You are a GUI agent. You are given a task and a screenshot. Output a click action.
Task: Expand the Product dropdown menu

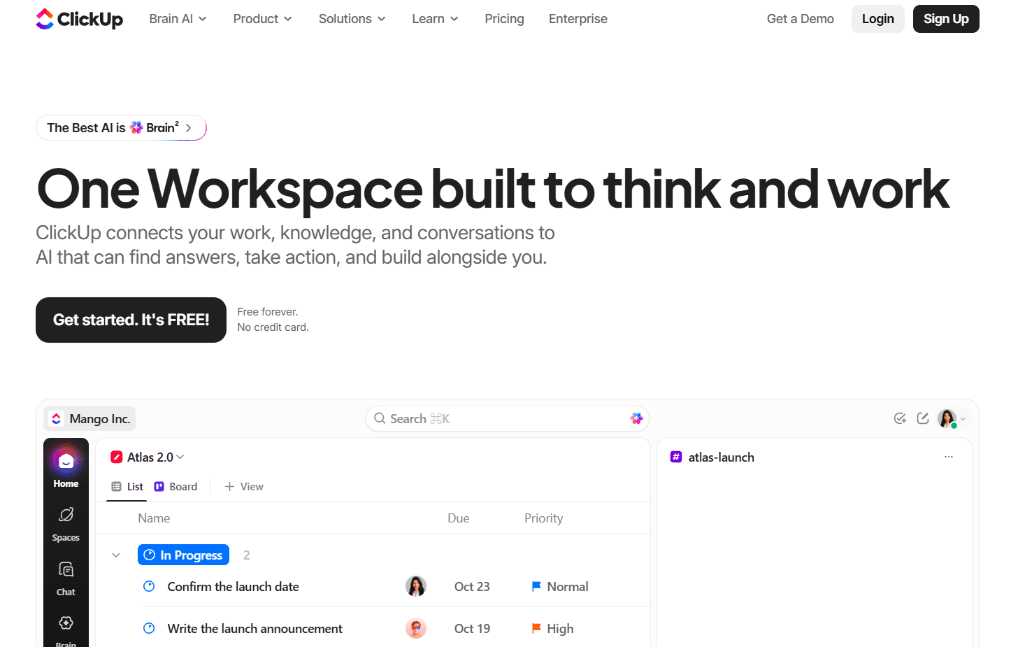(263, 19)
